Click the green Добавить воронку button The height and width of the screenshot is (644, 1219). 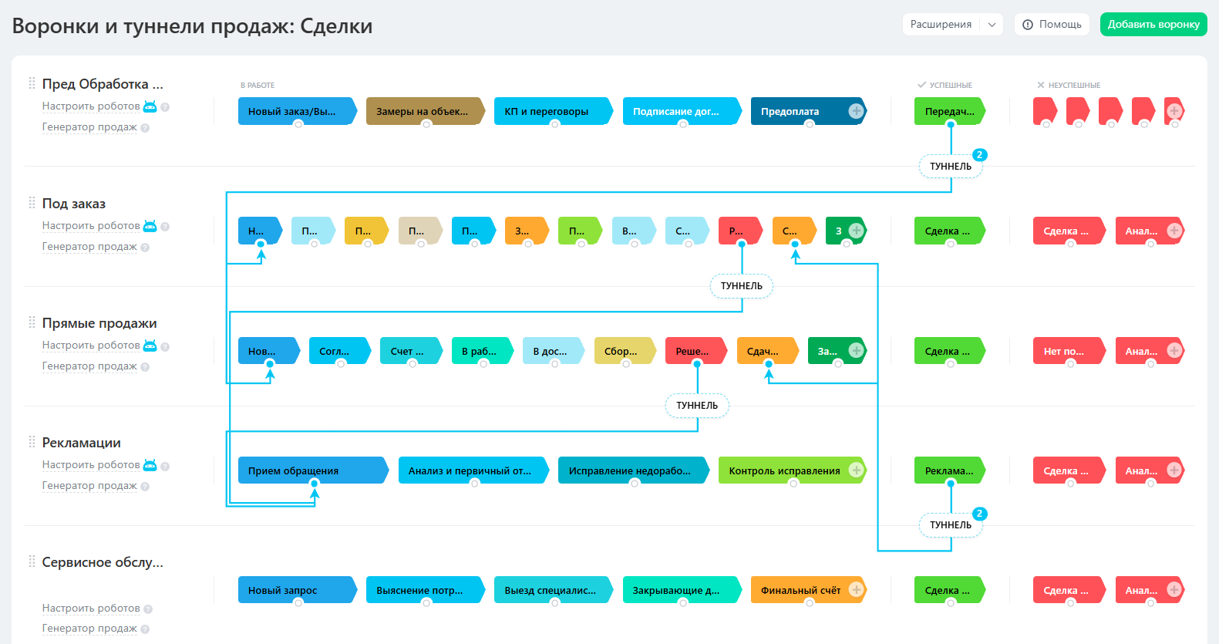[x=1153, y=25]
